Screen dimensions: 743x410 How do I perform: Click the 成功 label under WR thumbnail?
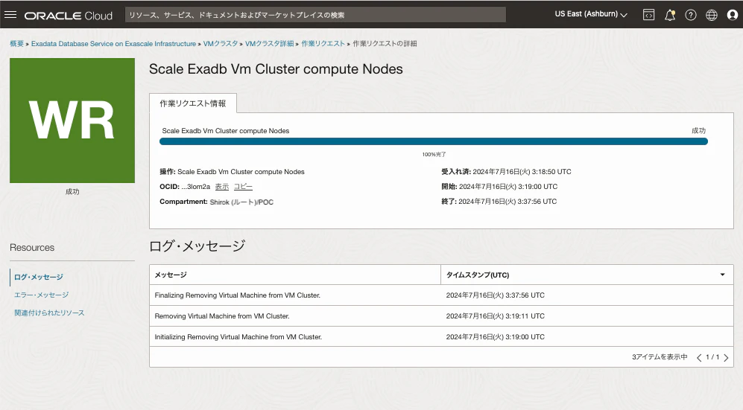click(x=72, y=191)
